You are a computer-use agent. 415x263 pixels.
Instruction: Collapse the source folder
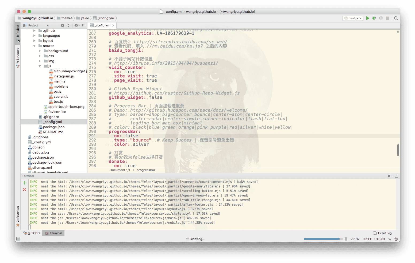(x=34, y=46)
